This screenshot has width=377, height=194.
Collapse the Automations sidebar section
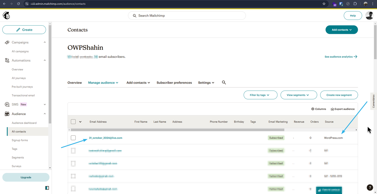[45, 60]
